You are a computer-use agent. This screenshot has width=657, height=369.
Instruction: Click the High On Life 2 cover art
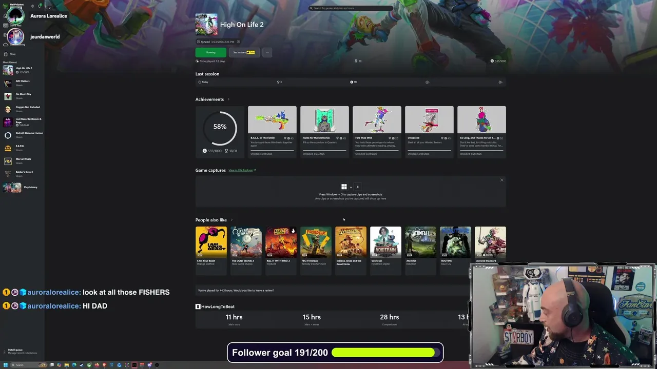click(206, 24)
